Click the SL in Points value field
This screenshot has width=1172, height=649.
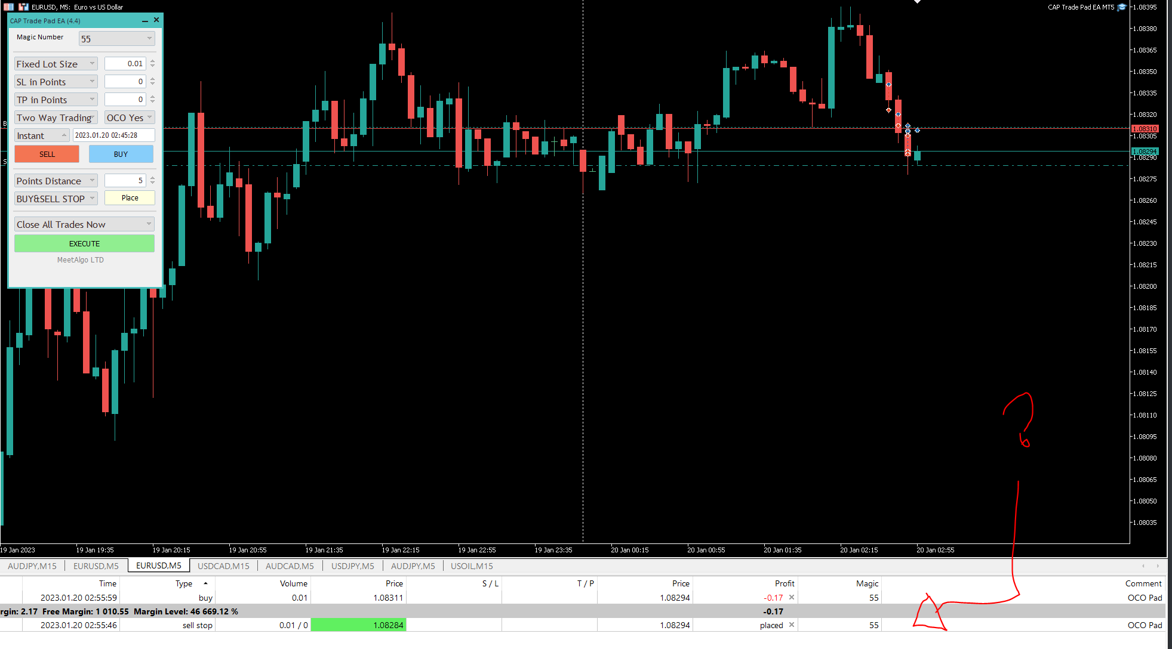(125, 82)
